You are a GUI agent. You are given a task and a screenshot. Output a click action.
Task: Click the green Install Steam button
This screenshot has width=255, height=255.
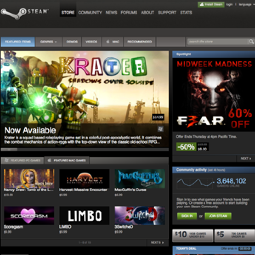(211, 4)
